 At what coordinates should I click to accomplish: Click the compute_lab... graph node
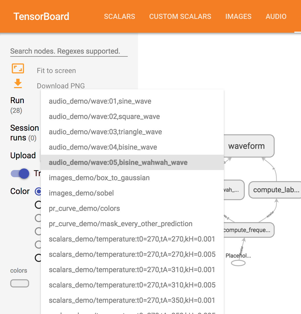tap(275, 190)
